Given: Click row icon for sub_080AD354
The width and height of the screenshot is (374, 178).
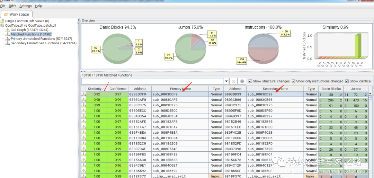Looking at the screenshot, I should 83,116.
